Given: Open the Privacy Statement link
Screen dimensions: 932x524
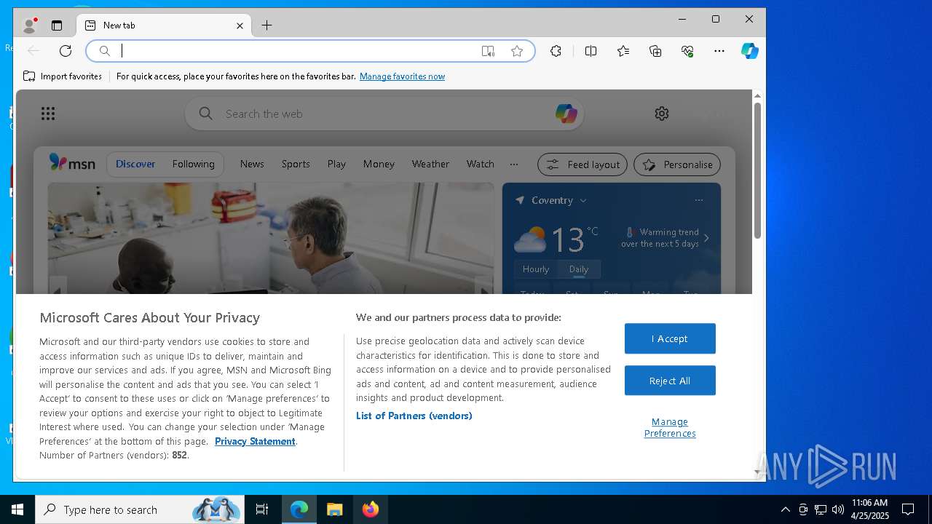Looking at the screenshot, I should [255, 441].
